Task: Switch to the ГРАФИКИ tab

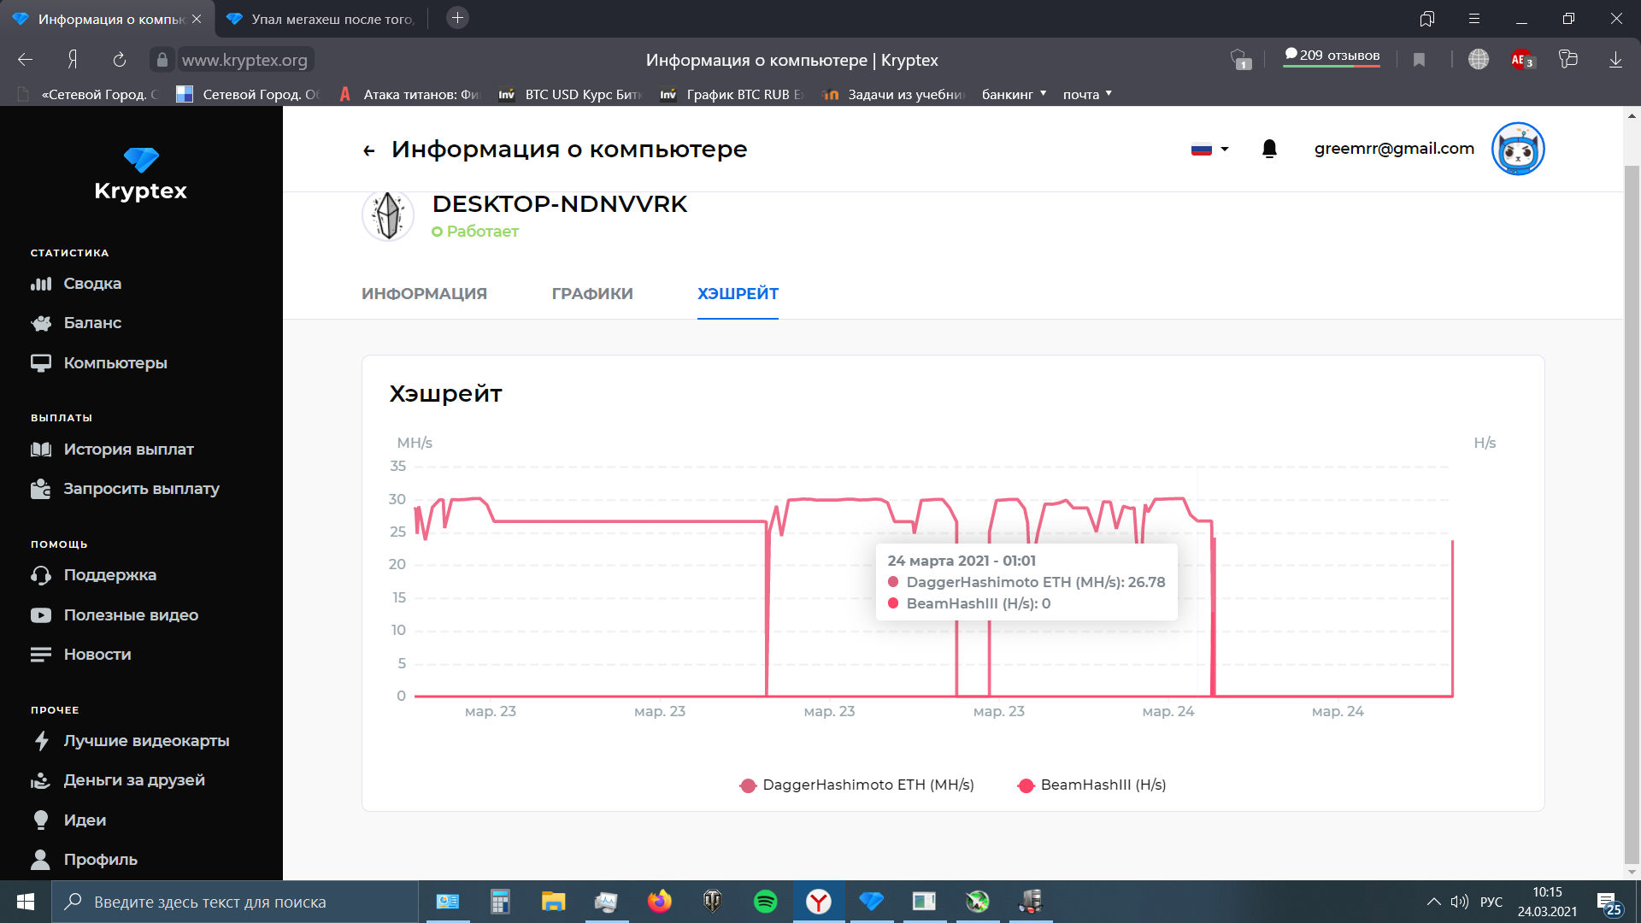Action: pos(592,294)
